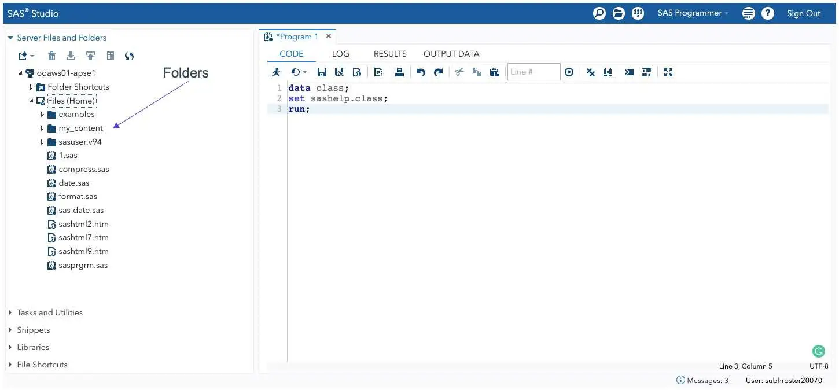Undo the last edit
The height and width of the screenshot is (390, 839).
(421, 72)
